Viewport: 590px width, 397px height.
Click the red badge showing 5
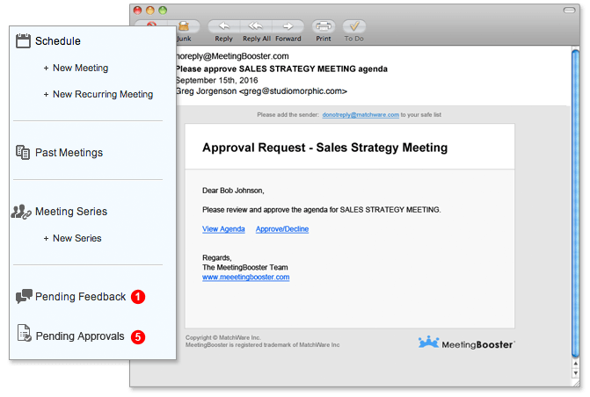(138, 336)
